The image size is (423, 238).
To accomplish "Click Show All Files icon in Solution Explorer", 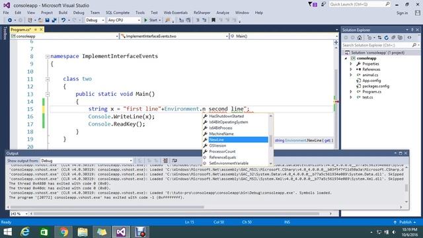I will click(x=401, y=38).
